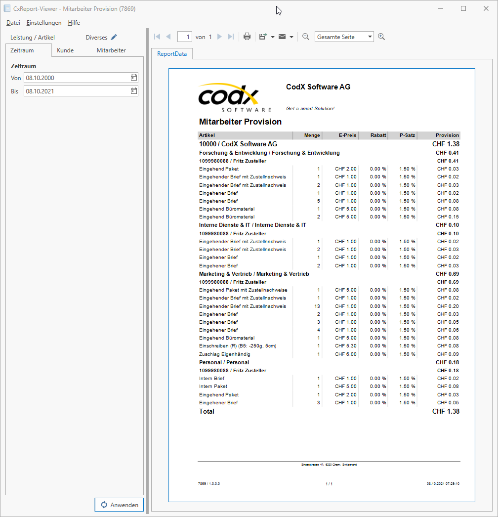Image resolution: width=498 pixels, height=517 pixels.
Task: Click the 'Einschreiben (R) (B5: -250g, 5cm)' row
Action: click(x=329, y=346)
